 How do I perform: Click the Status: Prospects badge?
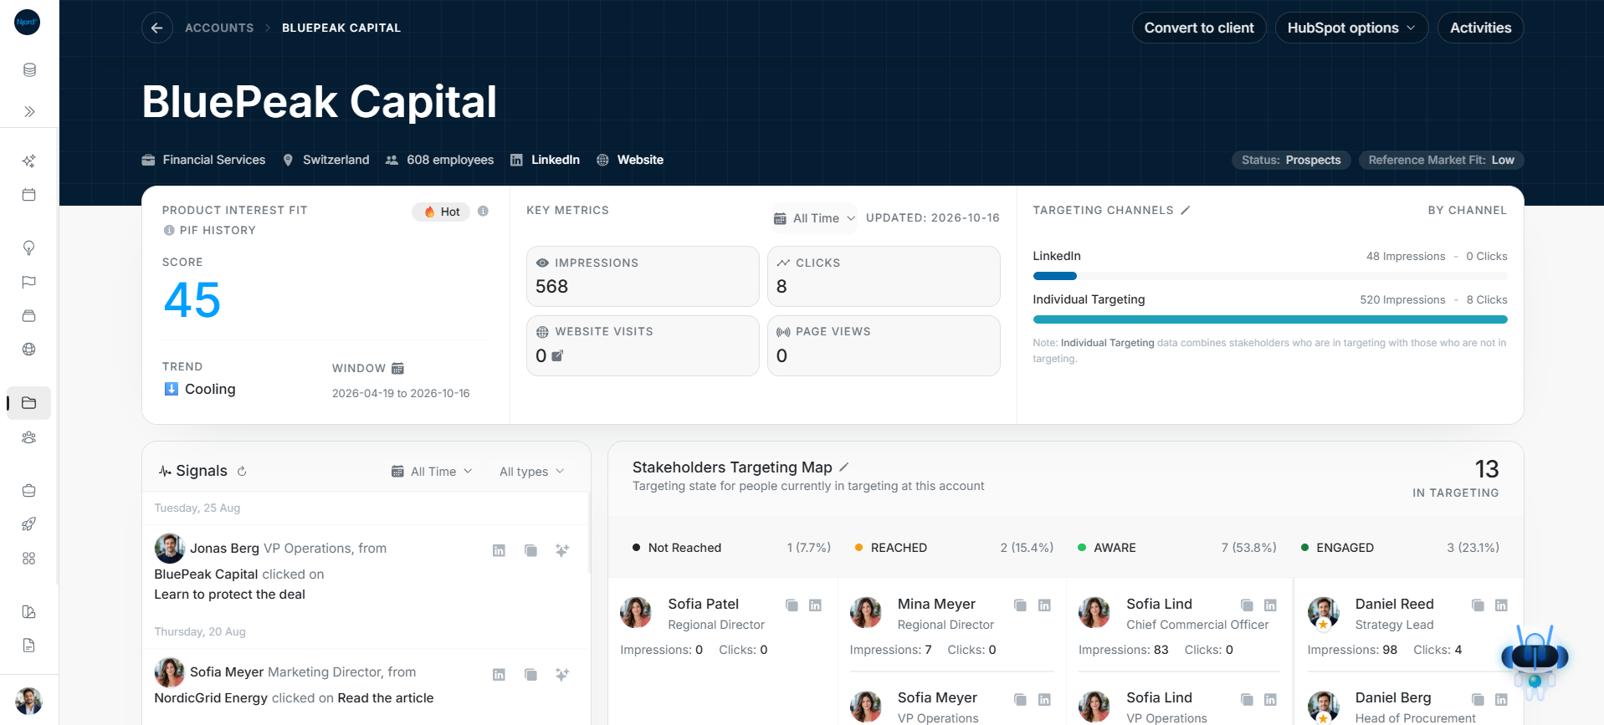click(x=1291, y=160)
